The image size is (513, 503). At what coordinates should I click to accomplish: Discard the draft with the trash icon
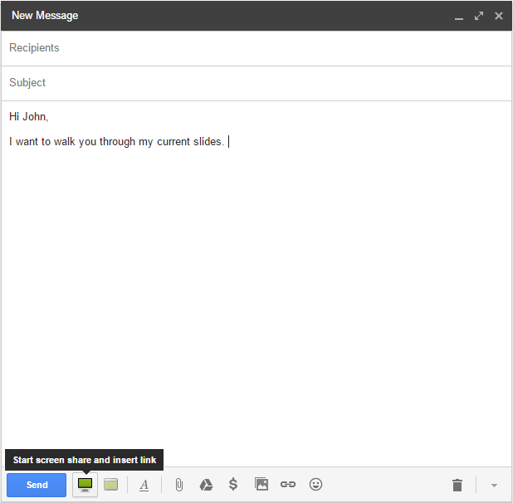click(x=457, y=486)
